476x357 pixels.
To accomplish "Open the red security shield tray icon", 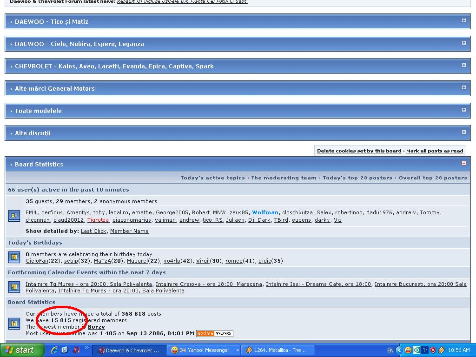I will click(433, 350).
